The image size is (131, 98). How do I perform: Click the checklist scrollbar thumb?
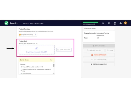[54, 65]
